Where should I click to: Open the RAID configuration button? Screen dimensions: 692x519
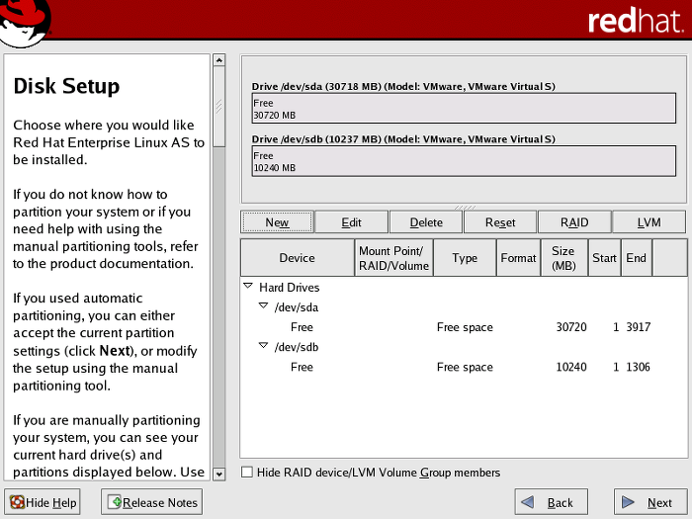click(x=574, y=222)
